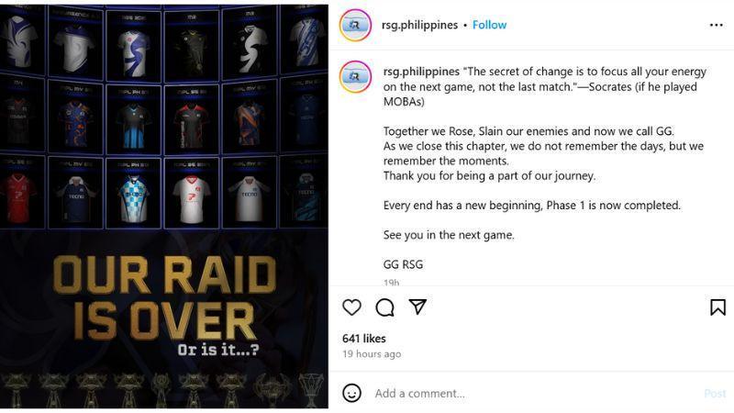The image size is (734, 413).
Task: Open the rsg.philippines username in header
Action: pos(420,25)
